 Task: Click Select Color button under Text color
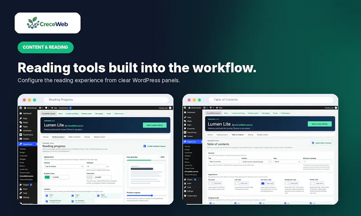[217, 184]
